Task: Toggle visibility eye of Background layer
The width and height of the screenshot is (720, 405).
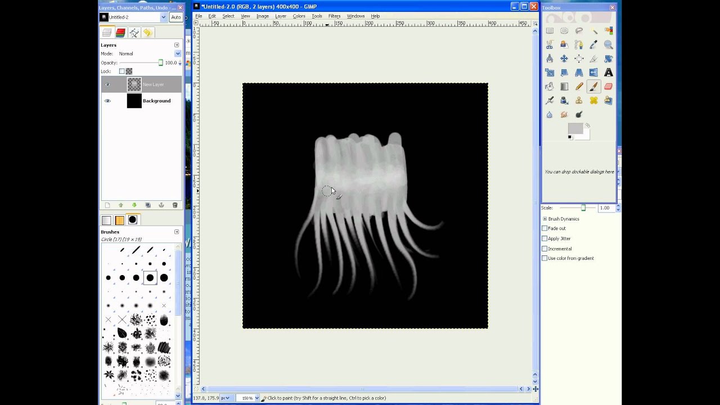Action: click(x=107, y=101)
